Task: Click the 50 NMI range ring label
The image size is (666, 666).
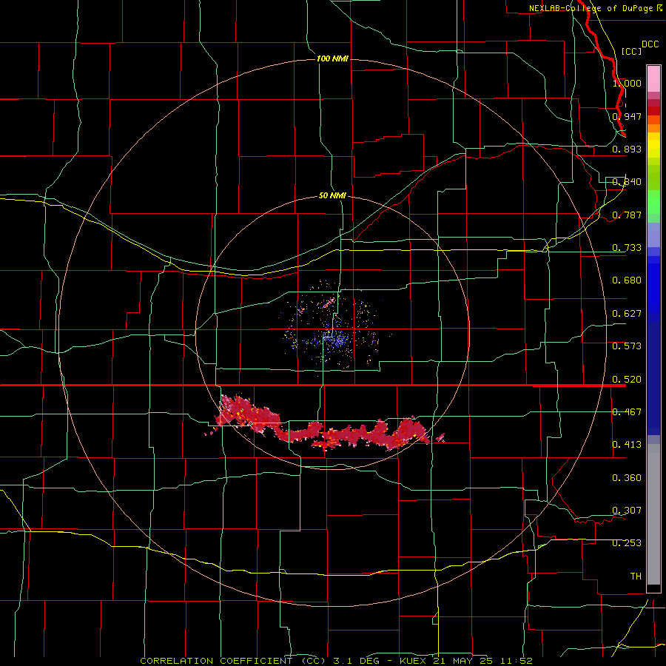Action: pyautogui.click(x=332, y=196)
